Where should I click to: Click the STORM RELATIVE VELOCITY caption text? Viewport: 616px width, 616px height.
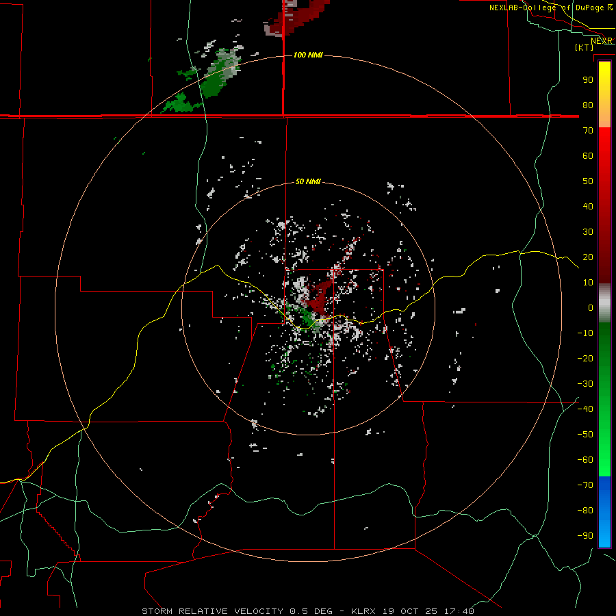pos(214,611)
